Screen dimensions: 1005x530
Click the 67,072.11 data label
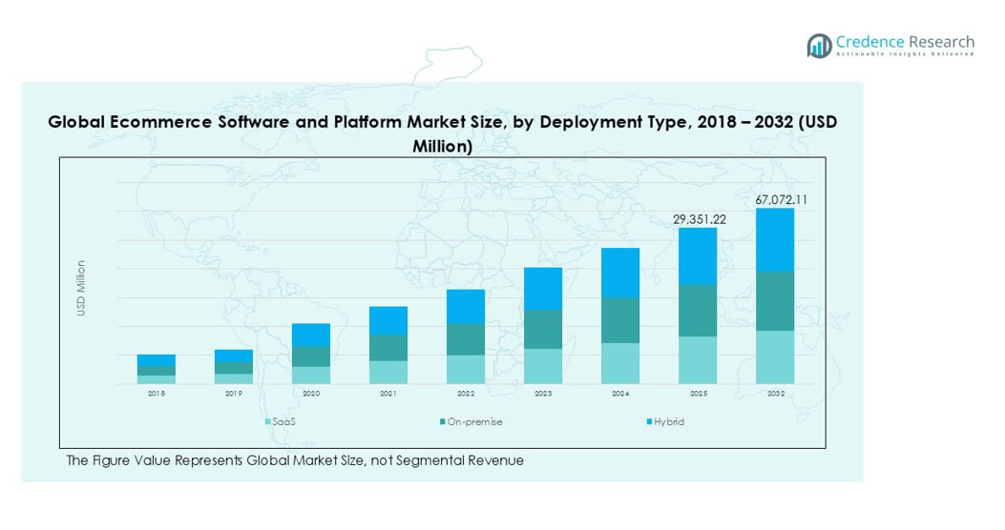[x=782, y=200]
